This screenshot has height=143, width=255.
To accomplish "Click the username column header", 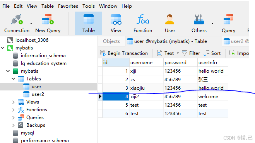I will coord(146,63).
